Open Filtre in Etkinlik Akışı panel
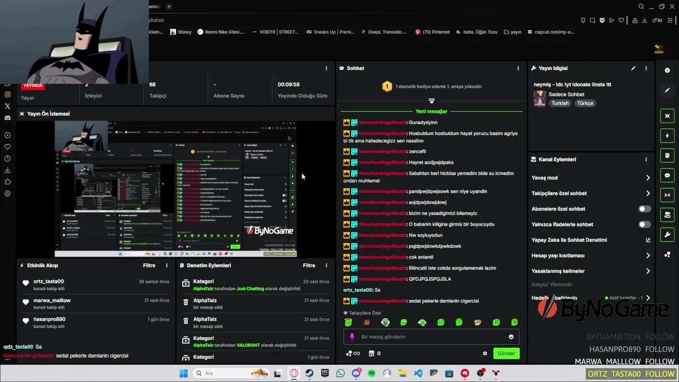 [149, 265]
